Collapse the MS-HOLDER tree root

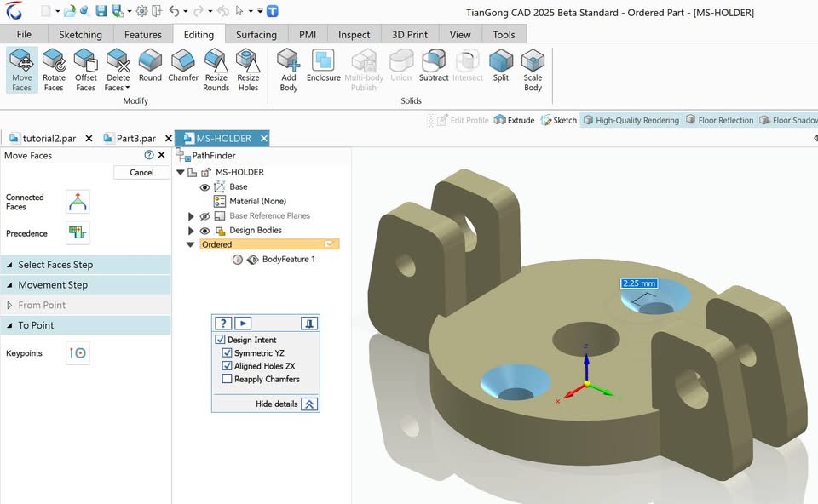(181, 172)
